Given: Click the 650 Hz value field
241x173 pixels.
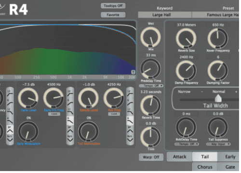Looking at the screenshot, I should (218, 25).
